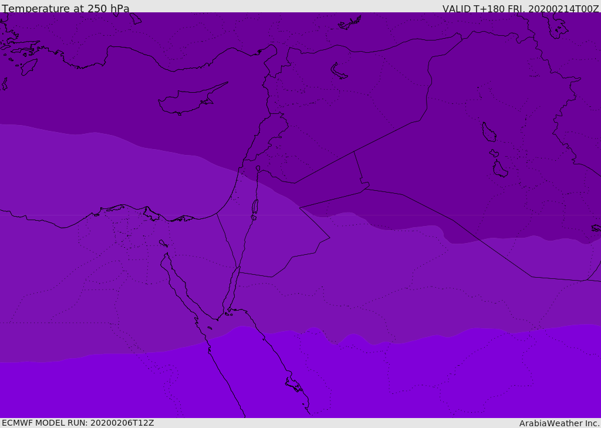Click the Sea of Galilee outline
The height and width of the screenshot is (428, 601).
pyautogui.click(x=258, y=168)
